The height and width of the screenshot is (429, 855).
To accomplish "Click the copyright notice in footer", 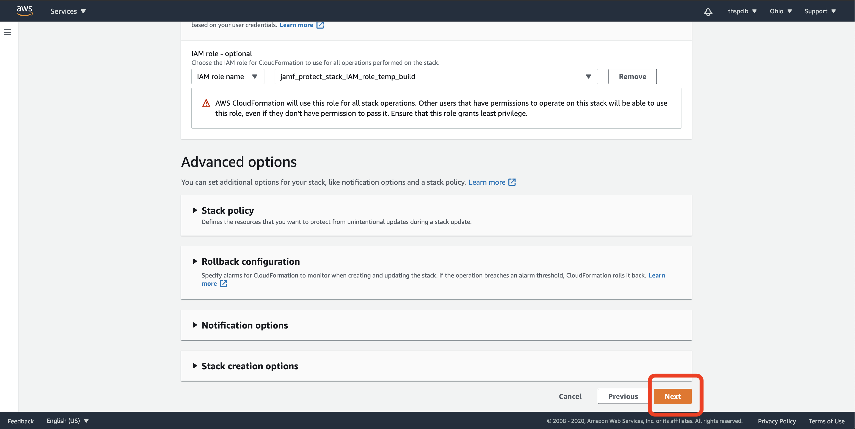I will pos(645,421).
